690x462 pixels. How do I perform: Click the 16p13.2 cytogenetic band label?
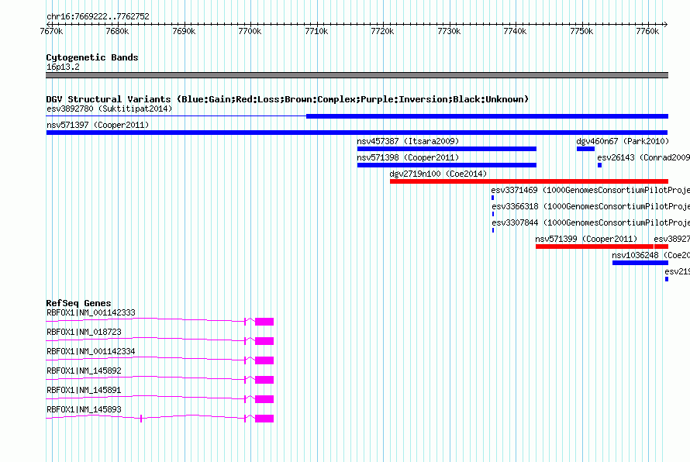tap(63, 67)
